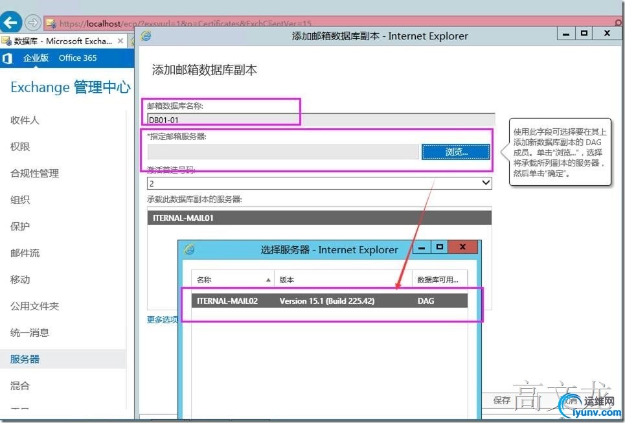
Task: Click the page icon in the address bar
Action: coord(51,23)
